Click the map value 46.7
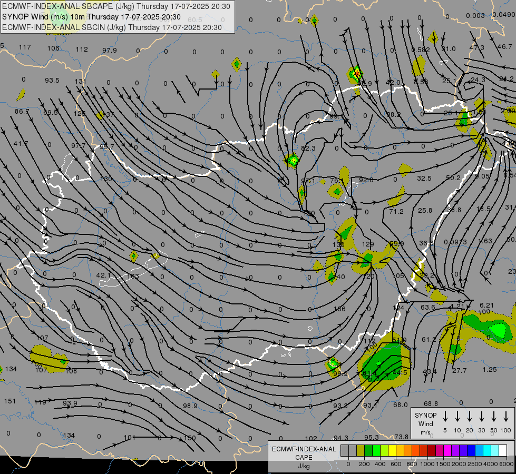The width and height of the screenshot is (516, 474). pos(504,47)
